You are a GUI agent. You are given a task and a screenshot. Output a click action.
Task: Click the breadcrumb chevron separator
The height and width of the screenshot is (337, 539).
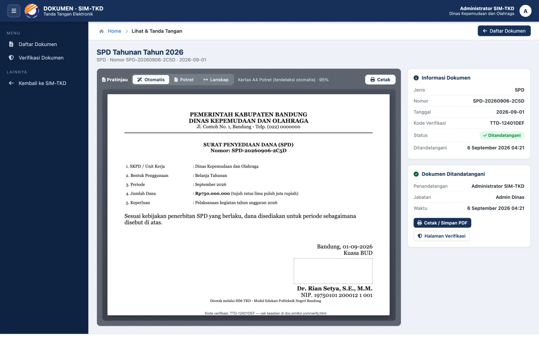127,31
